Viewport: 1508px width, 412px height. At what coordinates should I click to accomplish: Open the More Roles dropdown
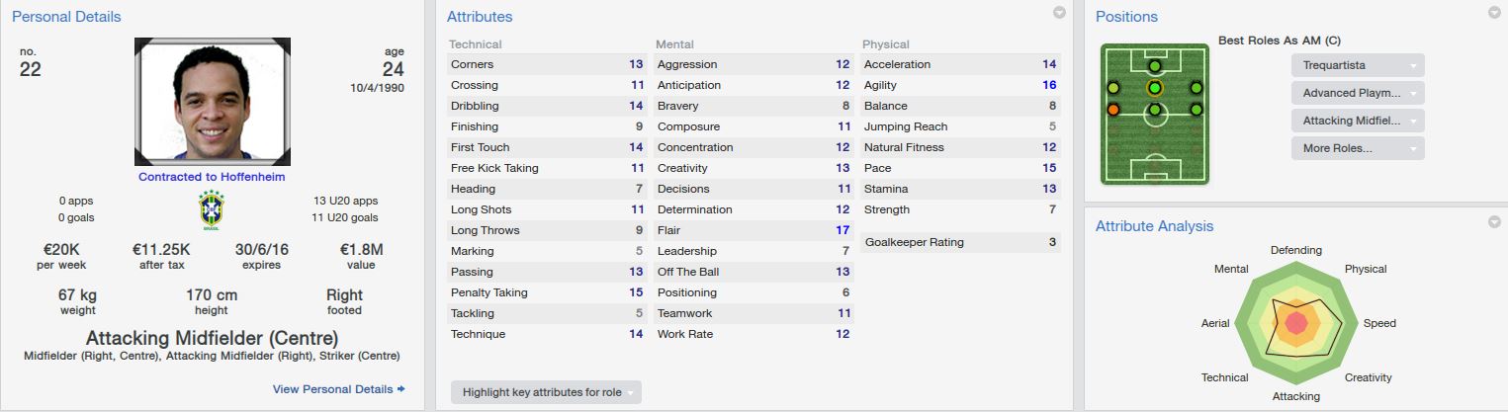coord(1358,148)
